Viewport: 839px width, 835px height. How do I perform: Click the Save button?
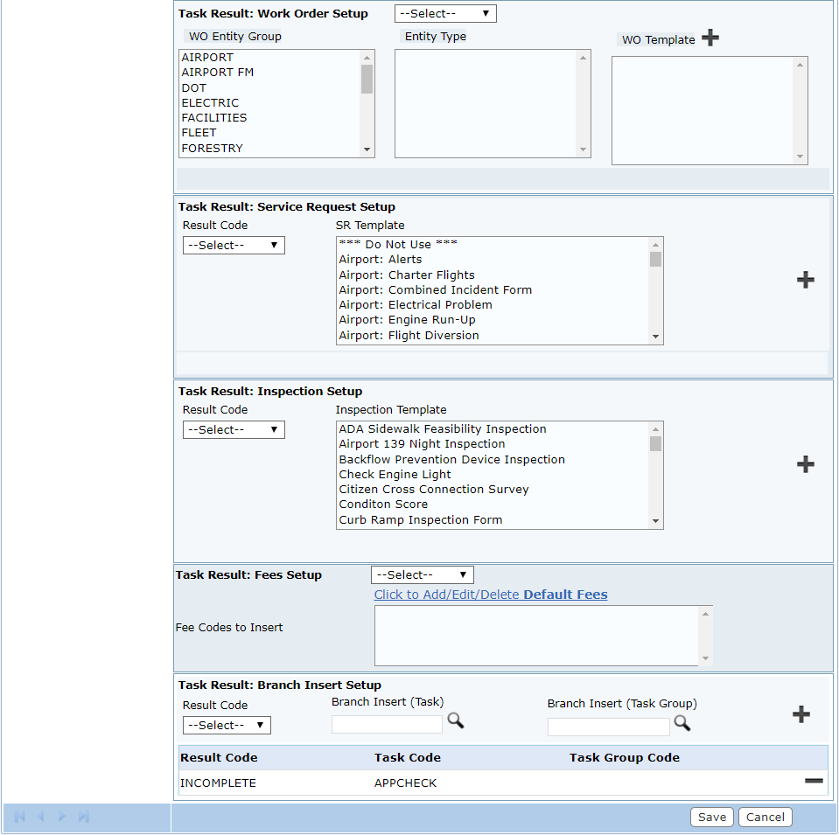tap(711, 817)
